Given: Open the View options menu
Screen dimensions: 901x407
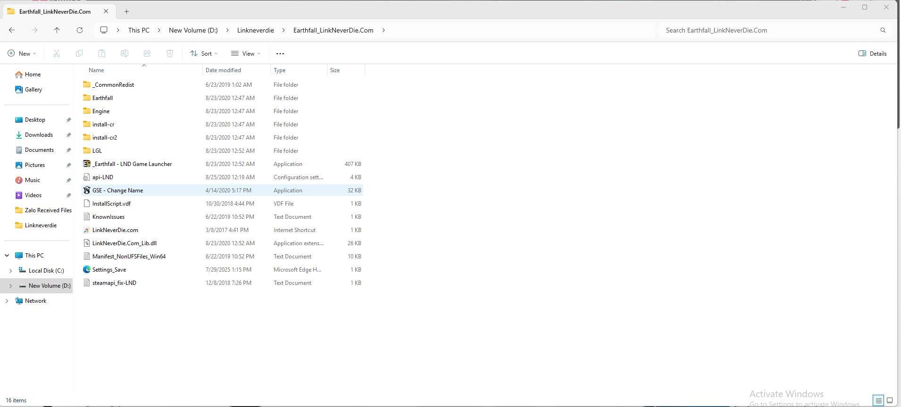Looking at the screenshot, I should coord(246,54).
